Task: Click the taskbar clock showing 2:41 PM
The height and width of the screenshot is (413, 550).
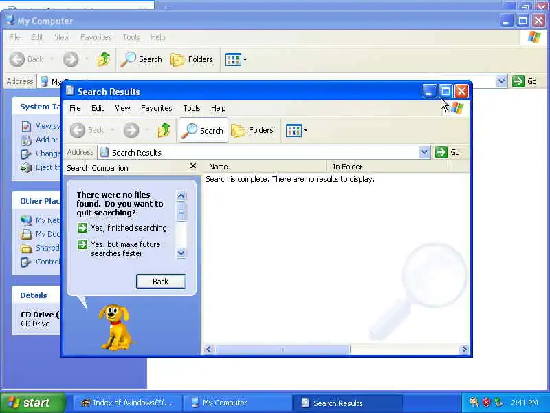Action: pos(525,403)
